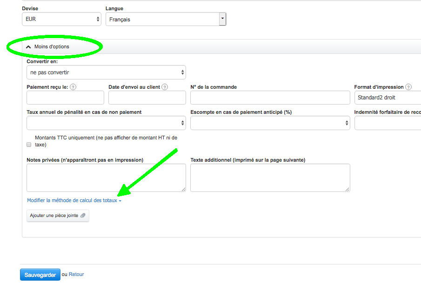
Task: Collapse the Moins d'options section
Action: click(51, 47)
